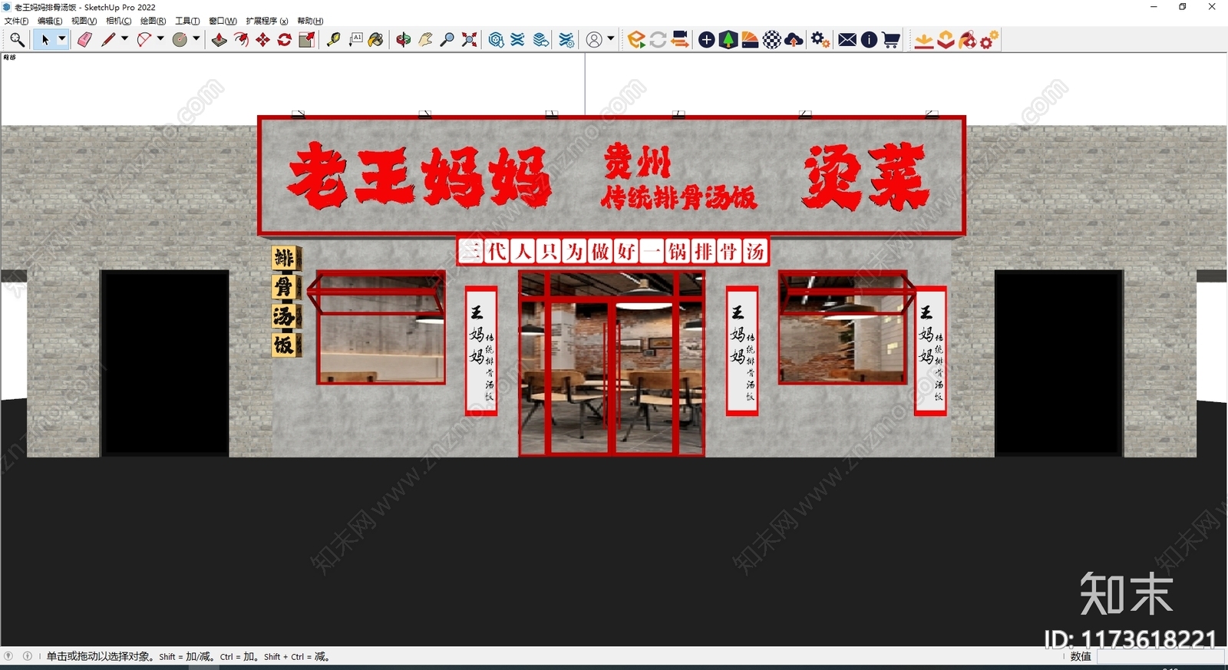Open the 视图(V) menu
The image size is (1228, 670).
coord(84,21)
